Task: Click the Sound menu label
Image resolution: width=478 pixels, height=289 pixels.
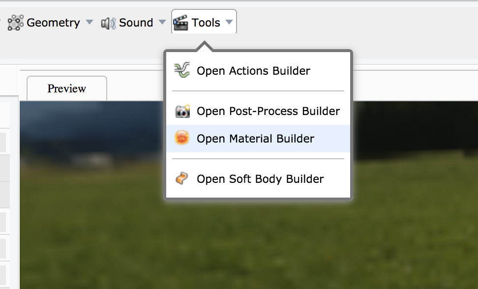Action: tap(136, 23)
